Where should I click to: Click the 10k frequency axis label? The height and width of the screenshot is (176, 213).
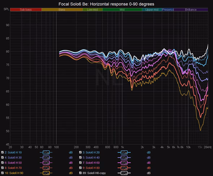click(188, 147)
